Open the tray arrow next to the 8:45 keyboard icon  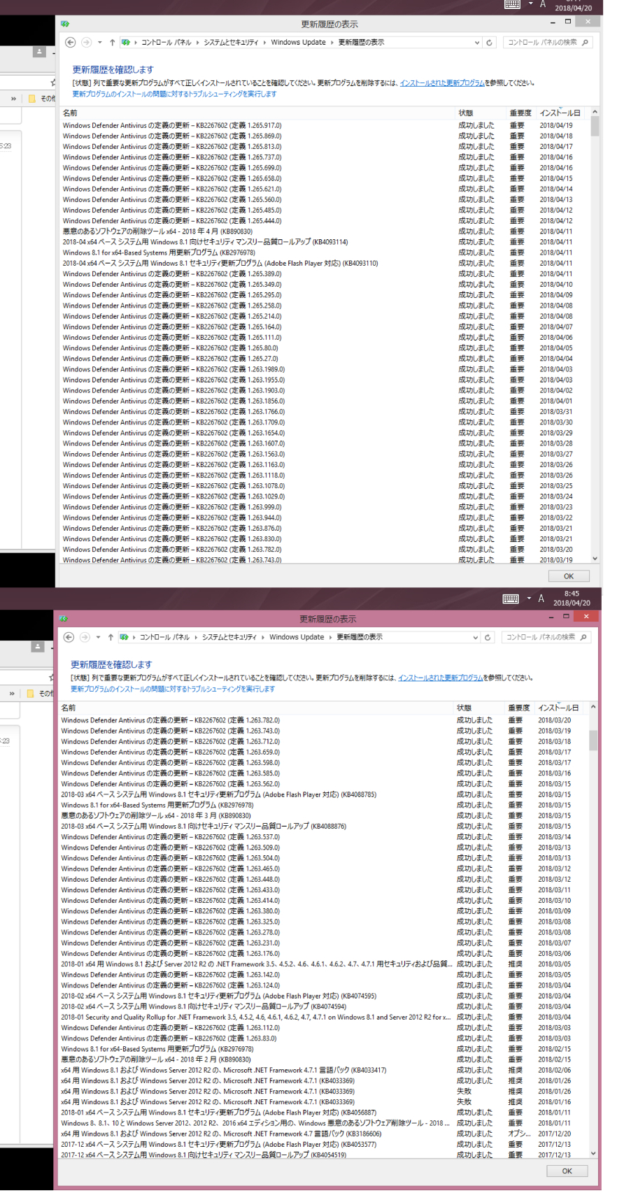pyautogui.click(x=529, y=599)
